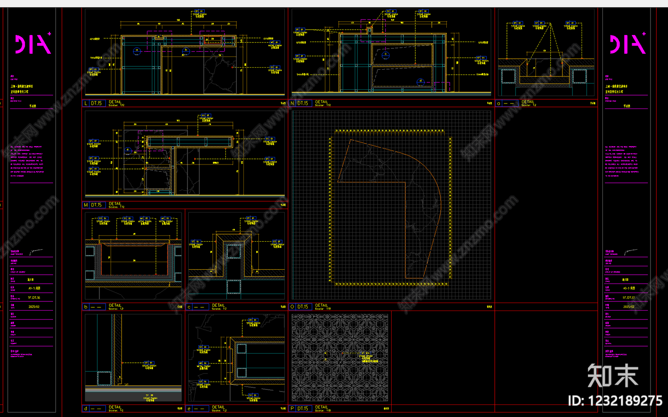
Task: Select date '2025/02' in left title block
Action: click(x=34, y=306)
